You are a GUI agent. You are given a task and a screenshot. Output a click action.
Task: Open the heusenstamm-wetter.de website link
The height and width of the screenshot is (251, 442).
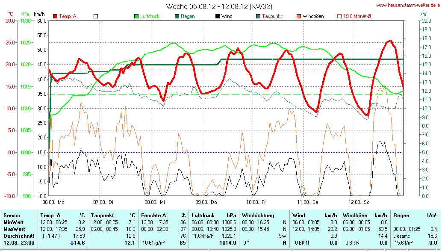pyautogui.click(x=407, y=5)
